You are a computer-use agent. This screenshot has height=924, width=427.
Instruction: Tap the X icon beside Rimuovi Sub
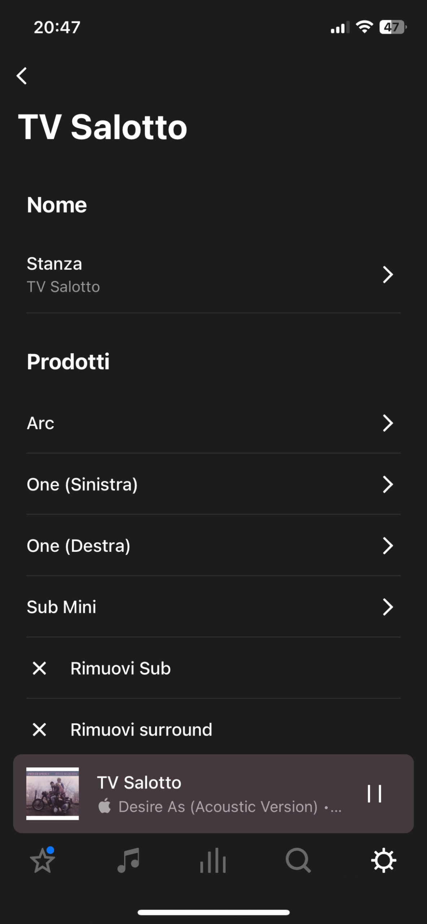point(39,668)
